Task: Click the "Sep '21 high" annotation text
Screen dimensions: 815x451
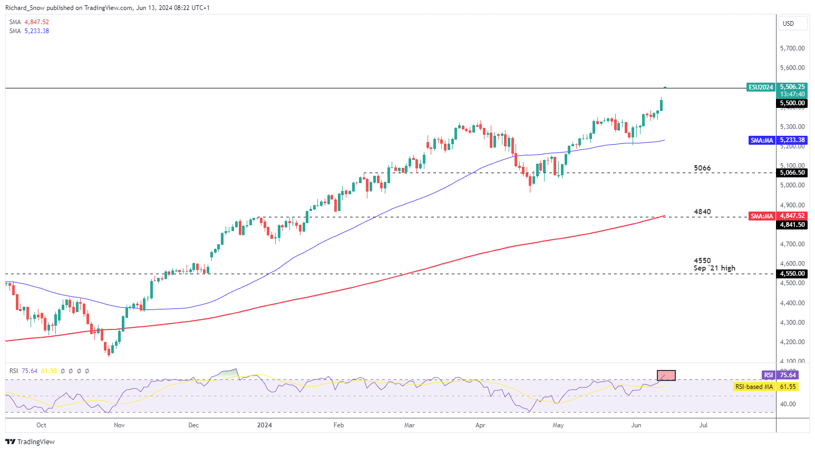Action: click(714, 268)
